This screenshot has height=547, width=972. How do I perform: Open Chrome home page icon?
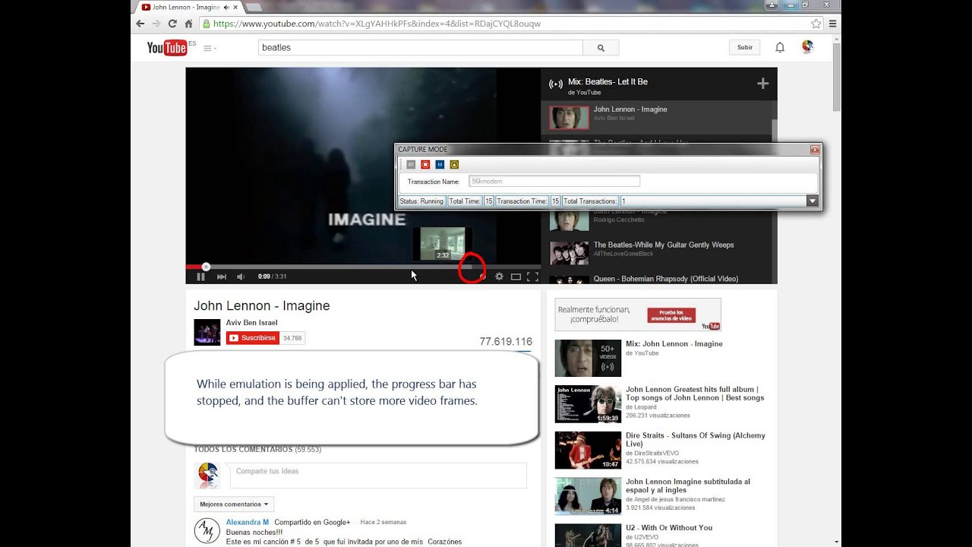pos(188,24)
